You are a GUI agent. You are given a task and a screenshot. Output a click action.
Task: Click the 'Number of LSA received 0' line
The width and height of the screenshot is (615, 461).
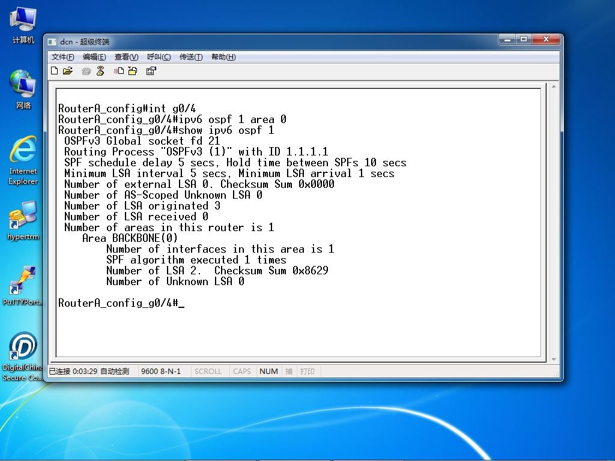click(136, 216)
